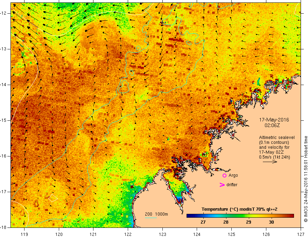The width and height of the screenshot is (308, 238).
Task: Click the latitude axis label -18
Action: pos(4,227)
